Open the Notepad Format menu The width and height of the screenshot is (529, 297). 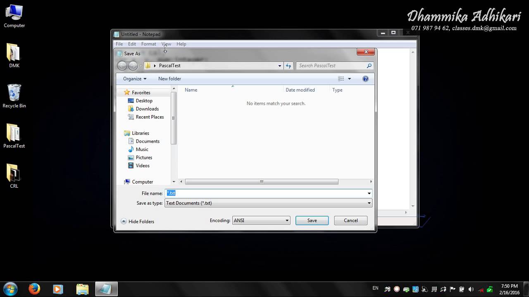tap(149, 44)
